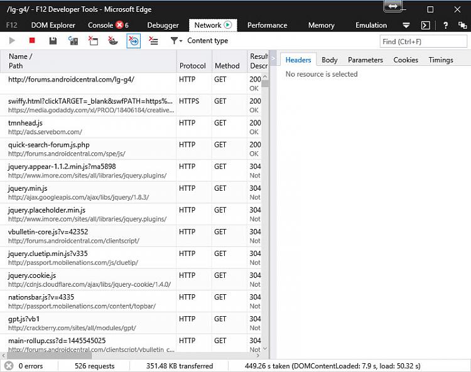Open the Content type filter dropdown
471x372 pixels.
(199, 41)
